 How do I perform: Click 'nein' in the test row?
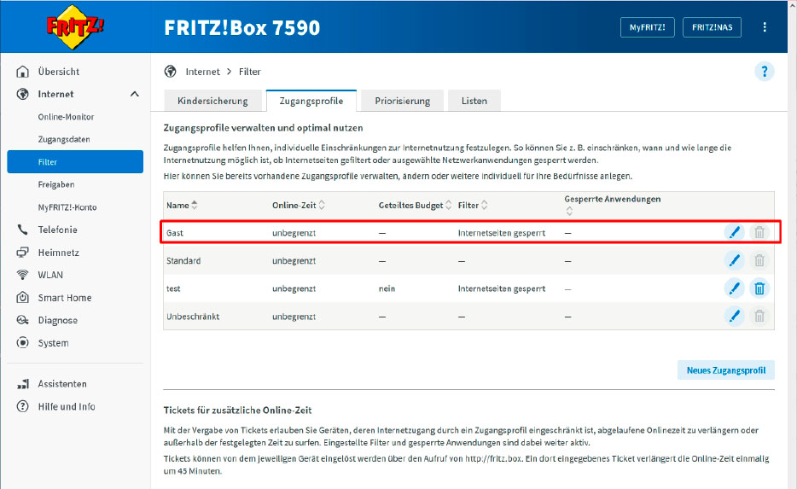(x=387, y=288)
